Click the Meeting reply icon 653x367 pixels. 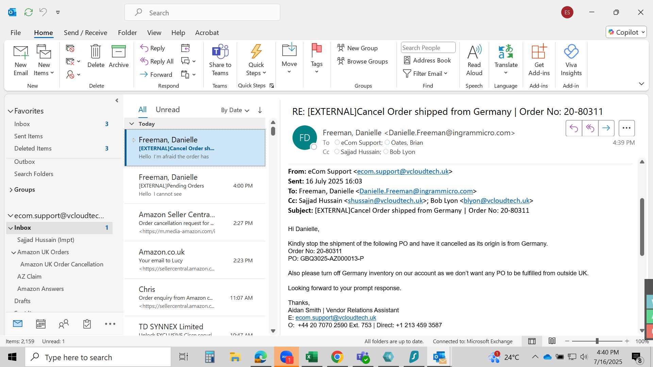pos(185,48)
